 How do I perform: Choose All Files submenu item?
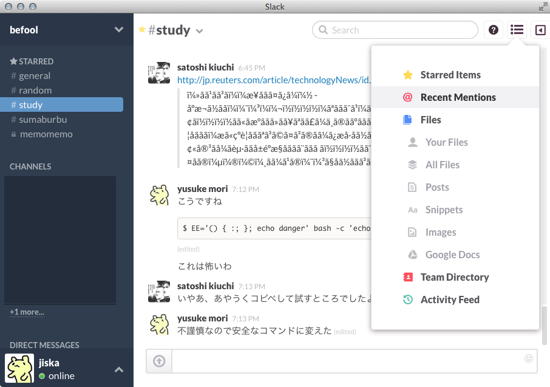[455, 165]
